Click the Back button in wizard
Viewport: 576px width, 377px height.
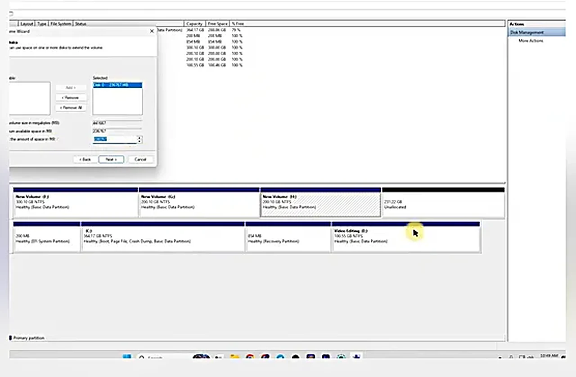[x=85, y=159]
